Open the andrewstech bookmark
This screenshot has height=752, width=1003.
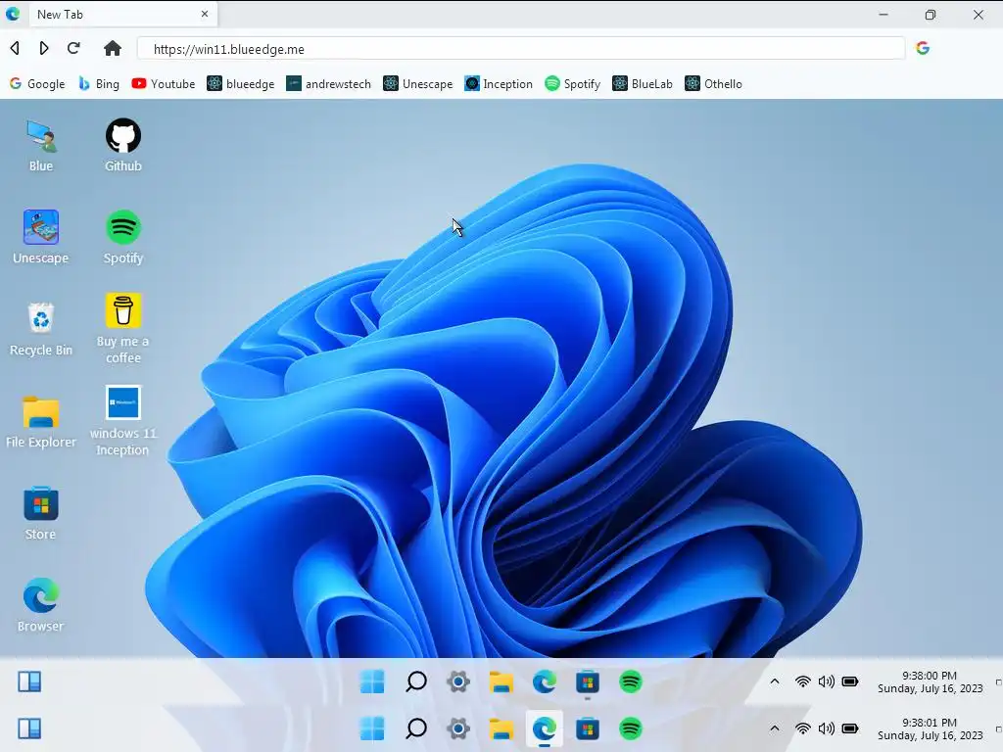coord(328,84)
